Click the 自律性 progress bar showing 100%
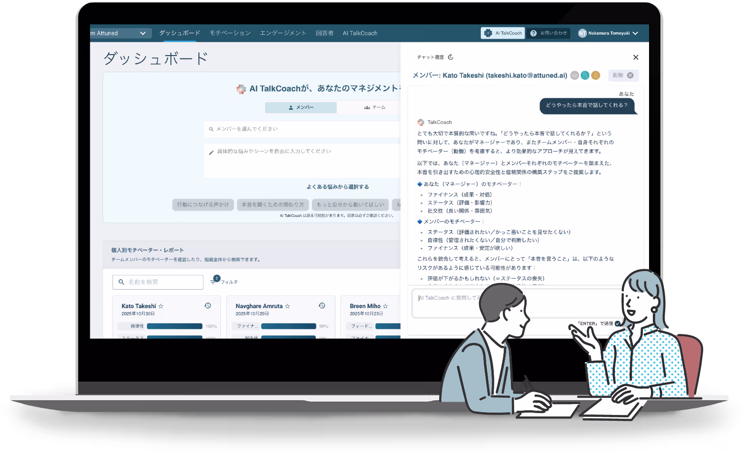This screenshot has width=744, height=452. pyautogui.click(x=175, y=326)
